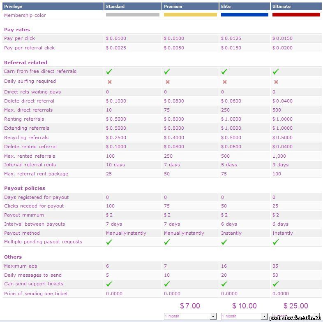Click the 'Pay rates' section heading
323x322 pixels.
[17, 30]
